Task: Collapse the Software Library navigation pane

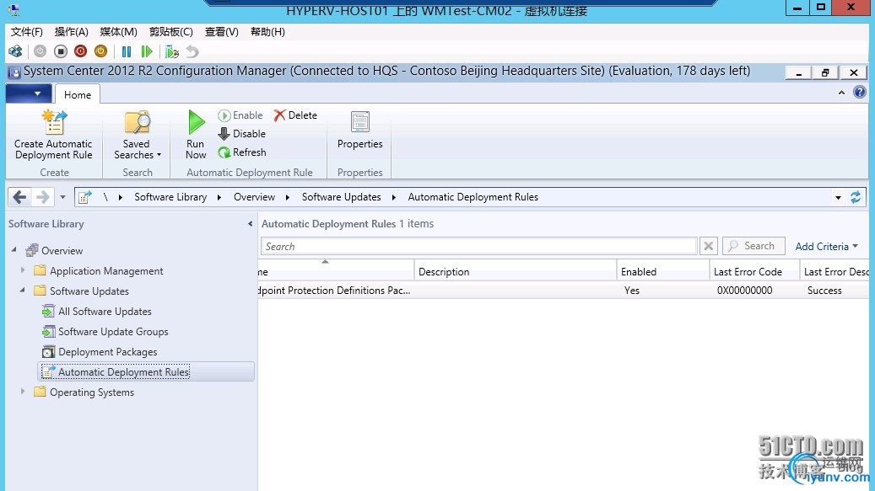Action: pos(250,224)
